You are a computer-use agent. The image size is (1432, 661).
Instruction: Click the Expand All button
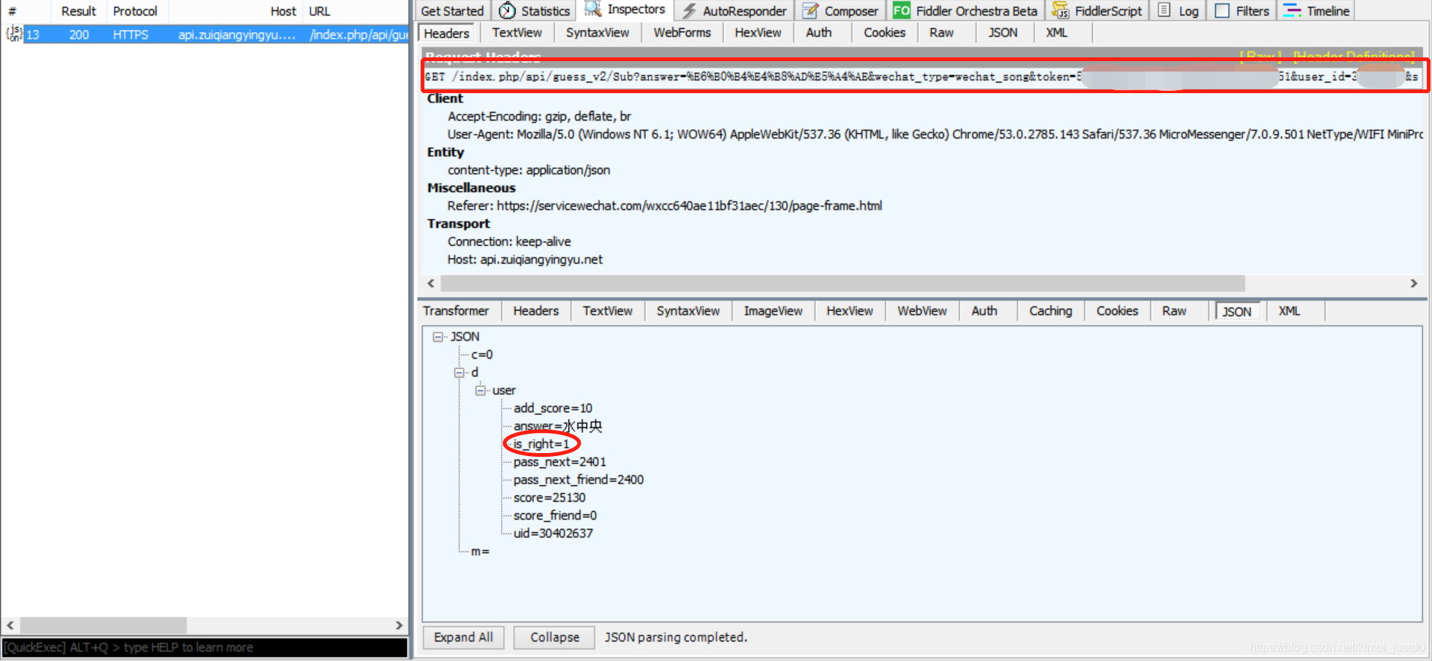pos(464,637)
